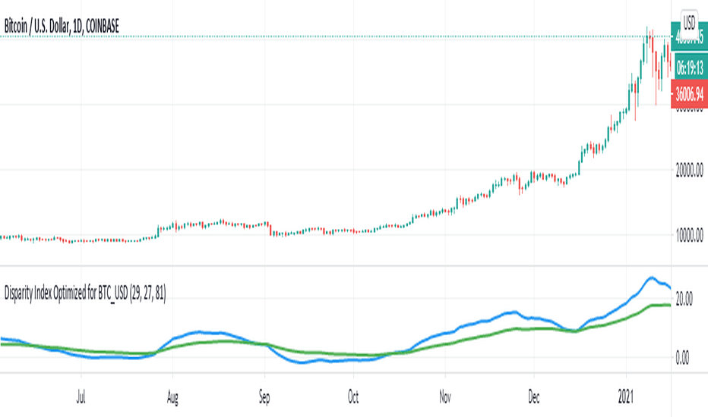Click the USD currency button
The width and height of the screenshot is (708, 417).
689,23
